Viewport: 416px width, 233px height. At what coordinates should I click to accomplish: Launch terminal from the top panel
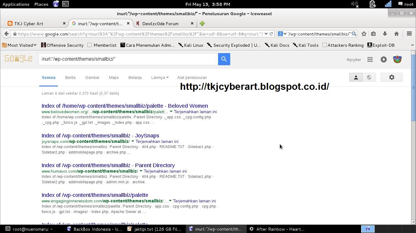65,4
